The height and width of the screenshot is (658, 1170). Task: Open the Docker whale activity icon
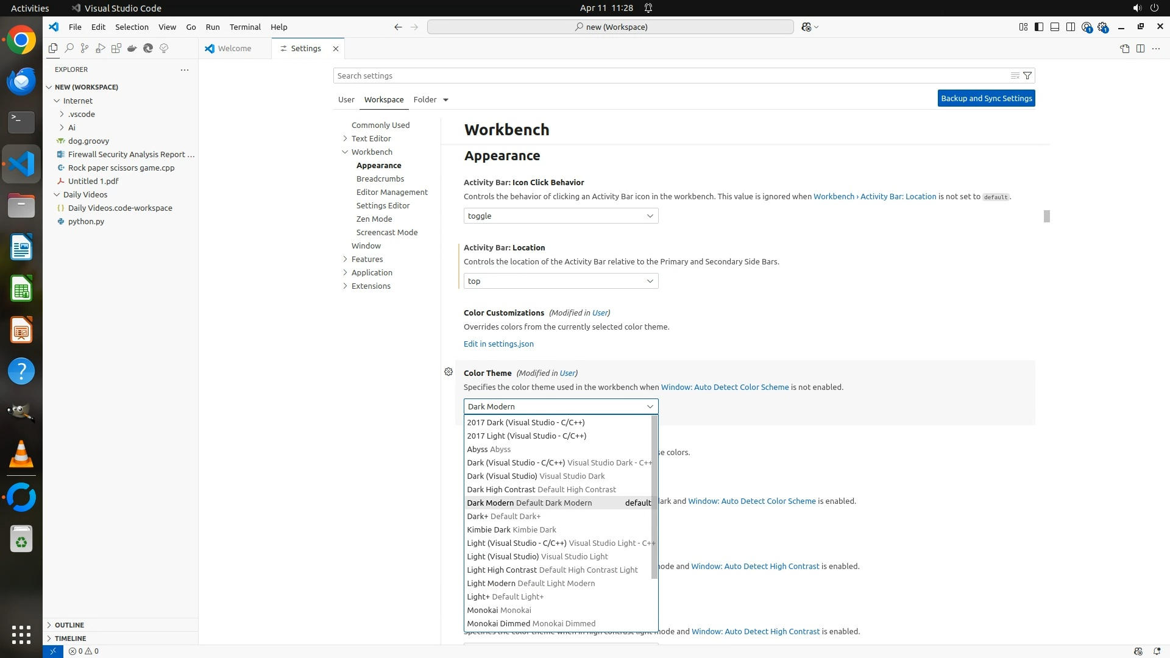(x=132, y=48)
